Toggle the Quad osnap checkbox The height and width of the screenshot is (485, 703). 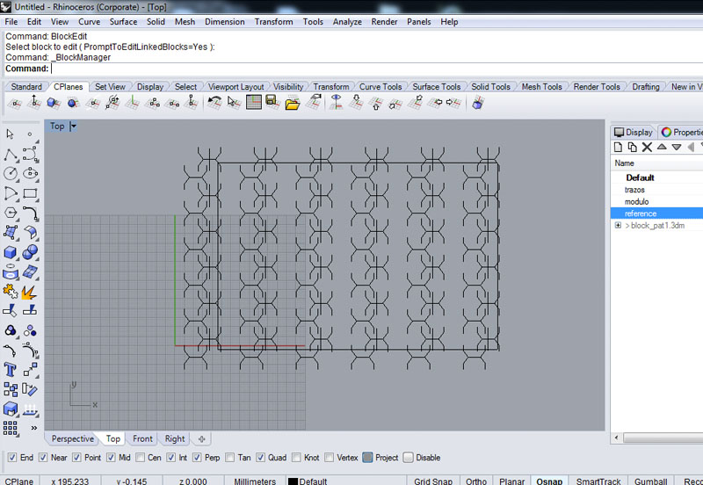coord(260,458)
